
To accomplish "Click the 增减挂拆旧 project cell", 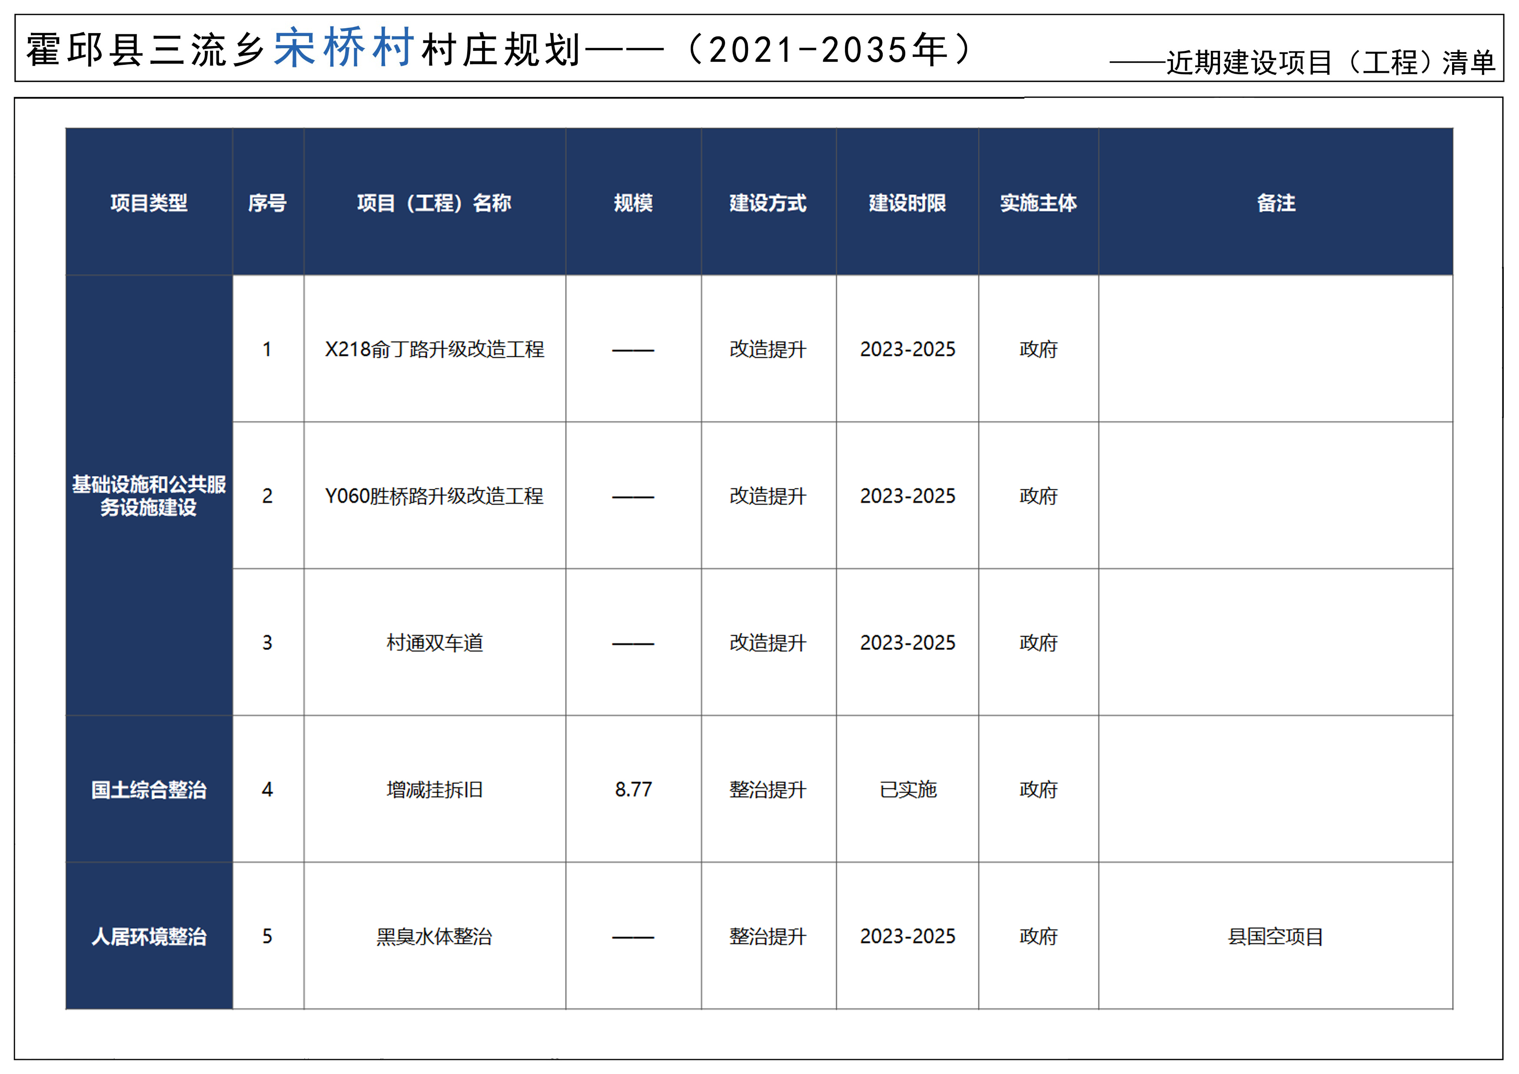I will 434,789.
